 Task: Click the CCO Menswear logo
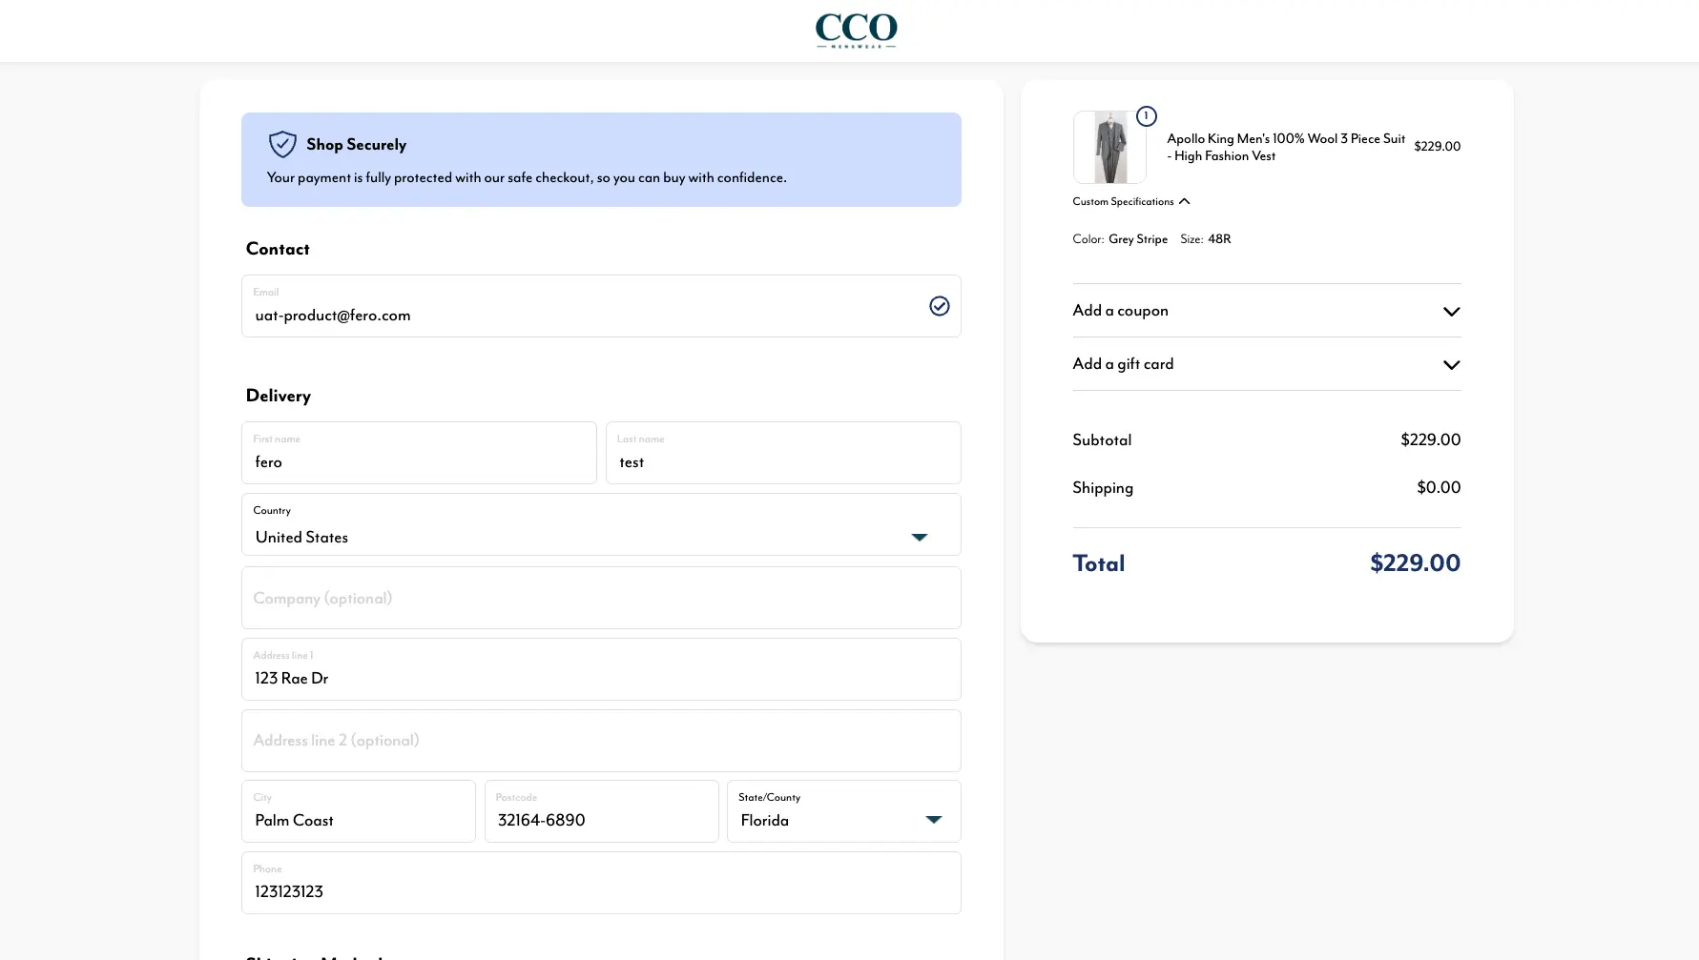pos(856,31)
